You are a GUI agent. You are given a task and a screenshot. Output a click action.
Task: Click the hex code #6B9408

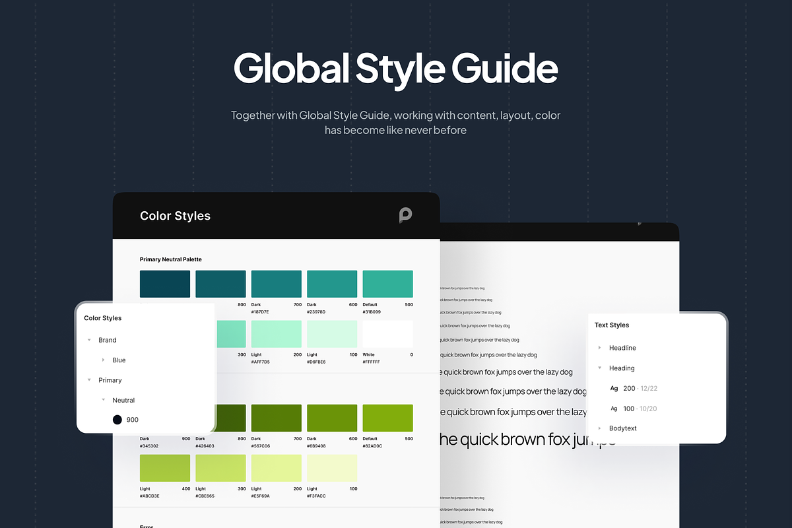[x=316, y=445]
